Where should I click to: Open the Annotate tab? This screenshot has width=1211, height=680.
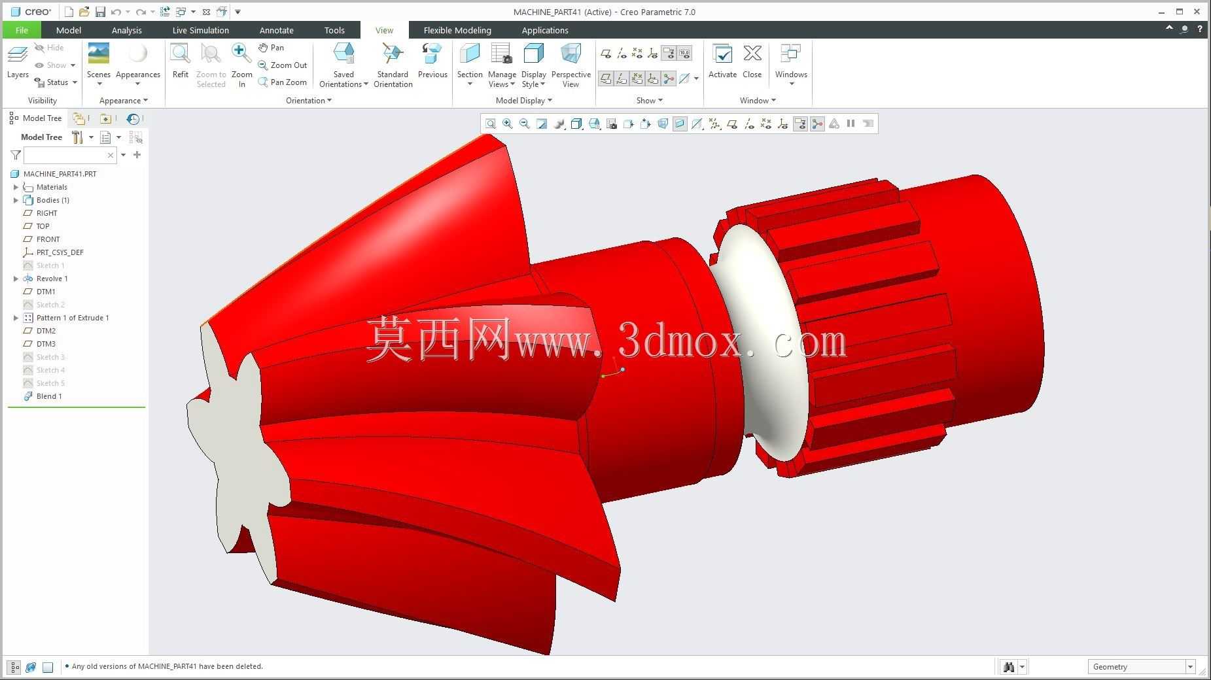click(277, 30)
